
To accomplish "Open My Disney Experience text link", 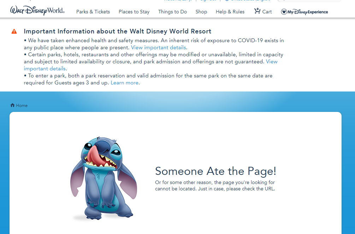I will [308, 12].
